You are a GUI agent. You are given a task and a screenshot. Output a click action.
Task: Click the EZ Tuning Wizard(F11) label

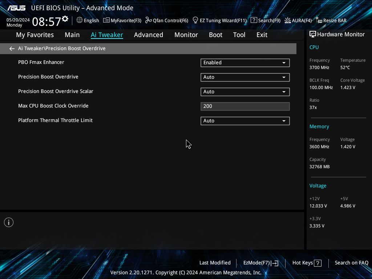[x=223, y=20]
